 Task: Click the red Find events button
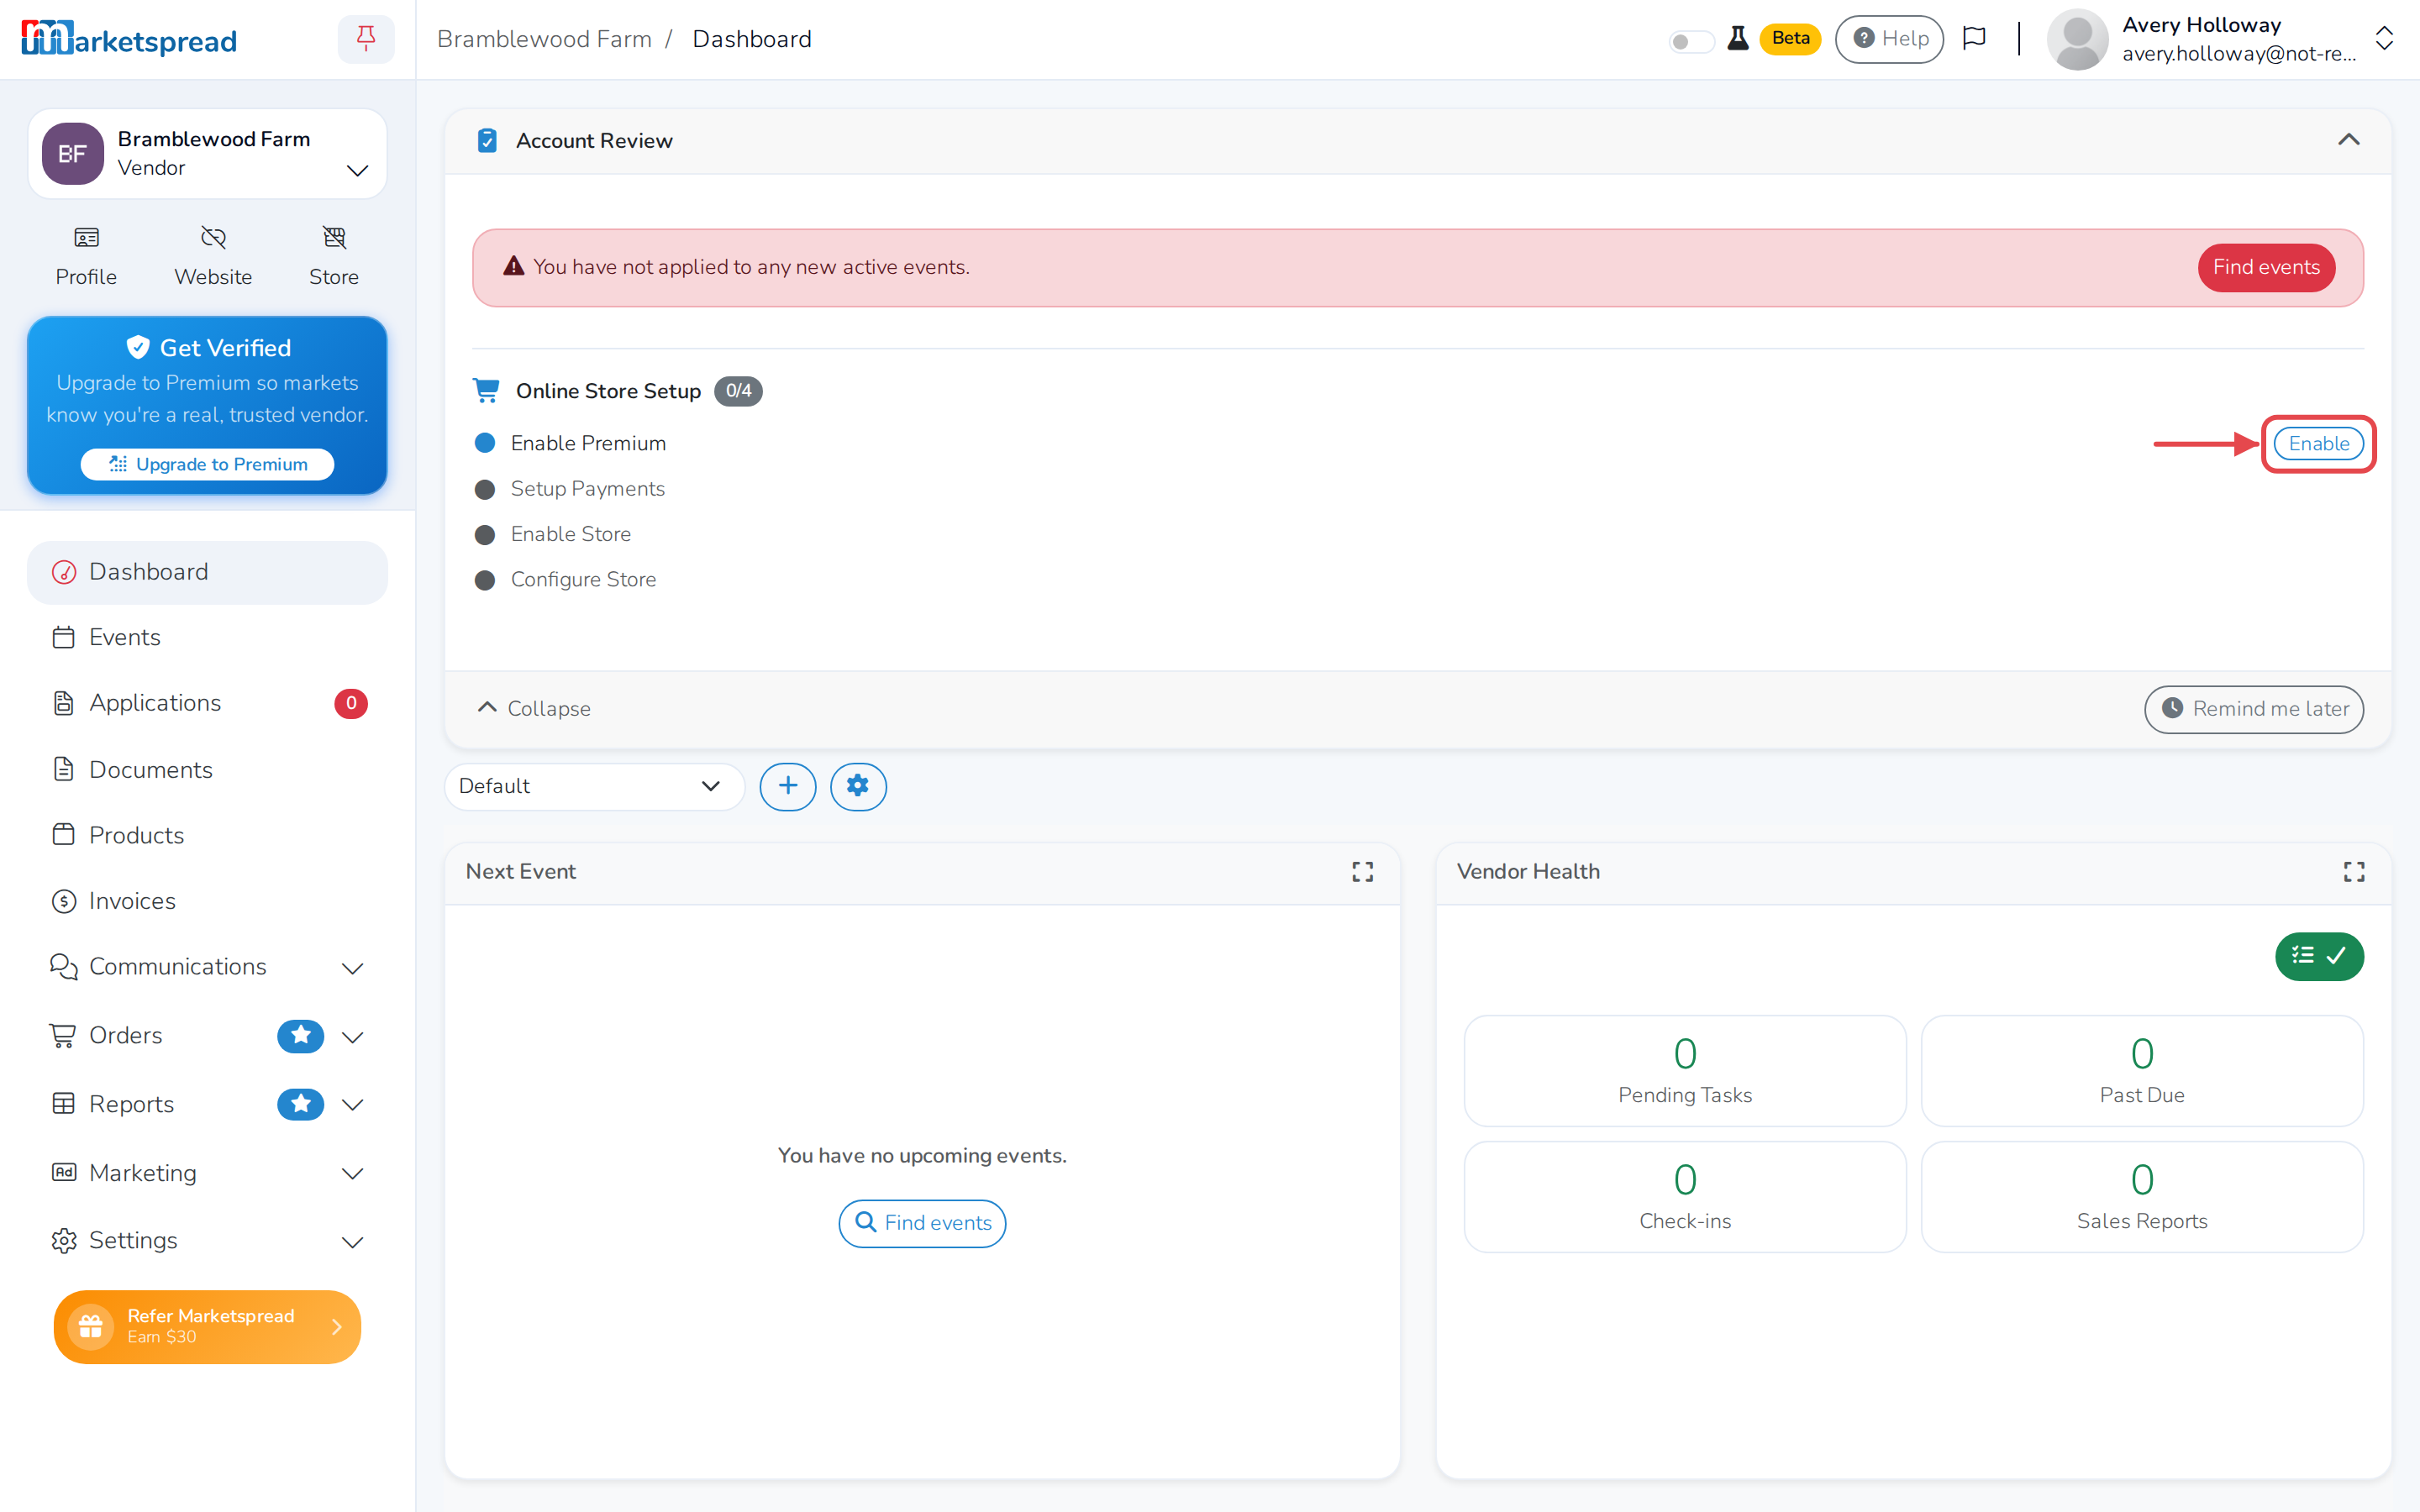click(x=2266, y=267)
